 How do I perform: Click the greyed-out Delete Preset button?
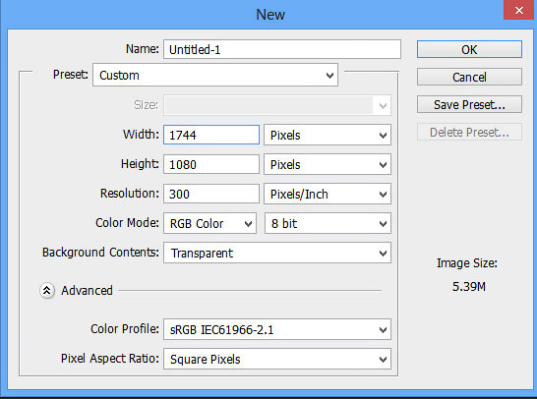[x=469, y=132]
